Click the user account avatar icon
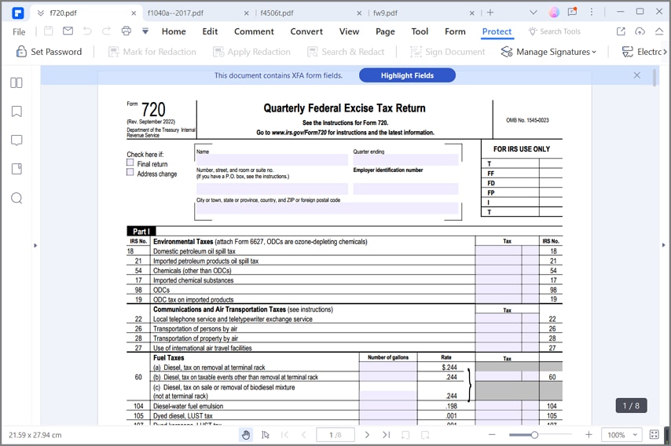The width and height of the screenshot is (671, 446). 554,13
